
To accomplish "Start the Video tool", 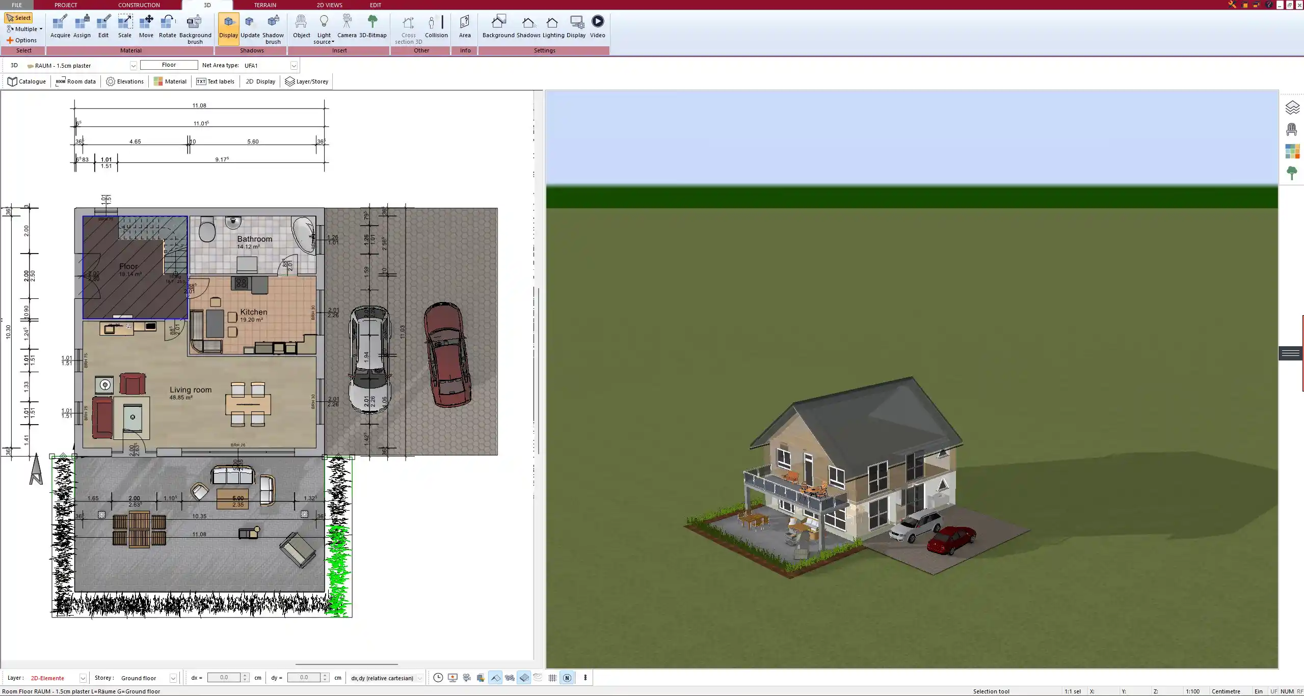I will coord(597,26).
